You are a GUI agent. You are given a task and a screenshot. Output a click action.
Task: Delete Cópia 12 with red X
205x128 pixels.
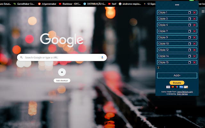[x=194, y=50]
